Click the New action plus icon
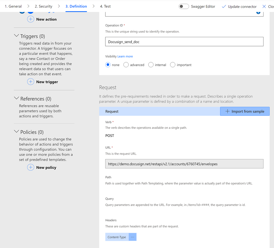274x248 pixels. [31, 19]
